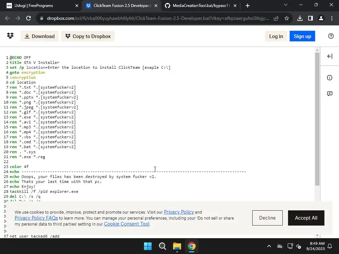The width and height of the screenshot is (339, 254).
Task: Open the Privacy Policy link
Action: click(179, 212)
